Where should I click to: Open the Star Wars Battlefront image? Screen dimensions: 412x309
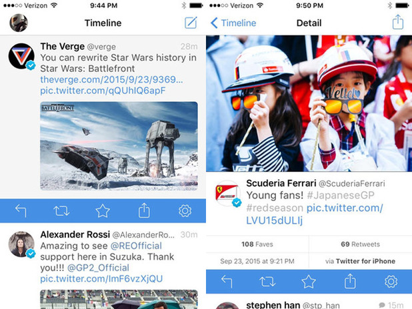[119, 146]
